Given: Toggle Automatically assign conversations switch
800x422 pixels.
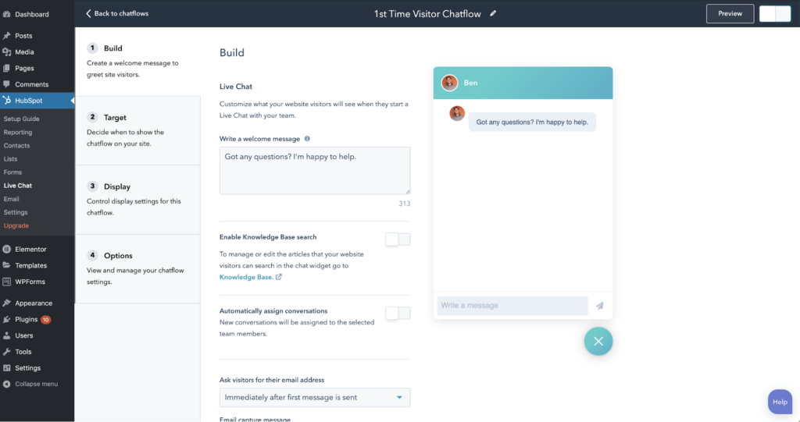Looking at the screenshot, I should [x=398, y=313].
